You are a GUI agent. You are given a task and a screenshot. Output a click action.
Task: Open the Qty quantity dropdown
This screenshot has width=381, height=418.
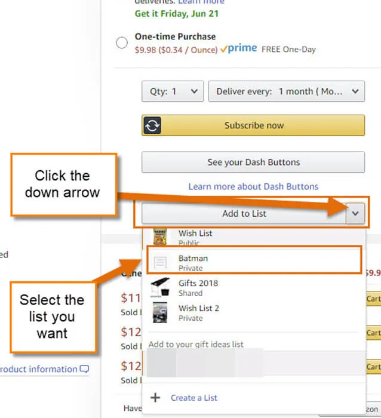click(x=173, y=91)
